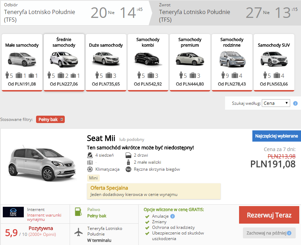Click the checkmark beside Ochrona od kradzieży
The image size is (301, 245).
(147, 228)
